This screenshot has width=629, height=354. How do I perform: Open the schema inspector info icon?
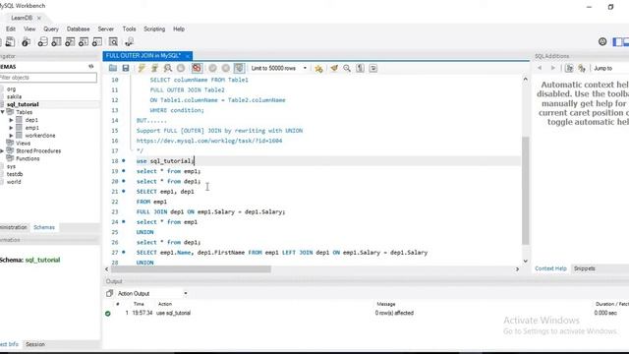pyautogui.click(x=27, y=41)
